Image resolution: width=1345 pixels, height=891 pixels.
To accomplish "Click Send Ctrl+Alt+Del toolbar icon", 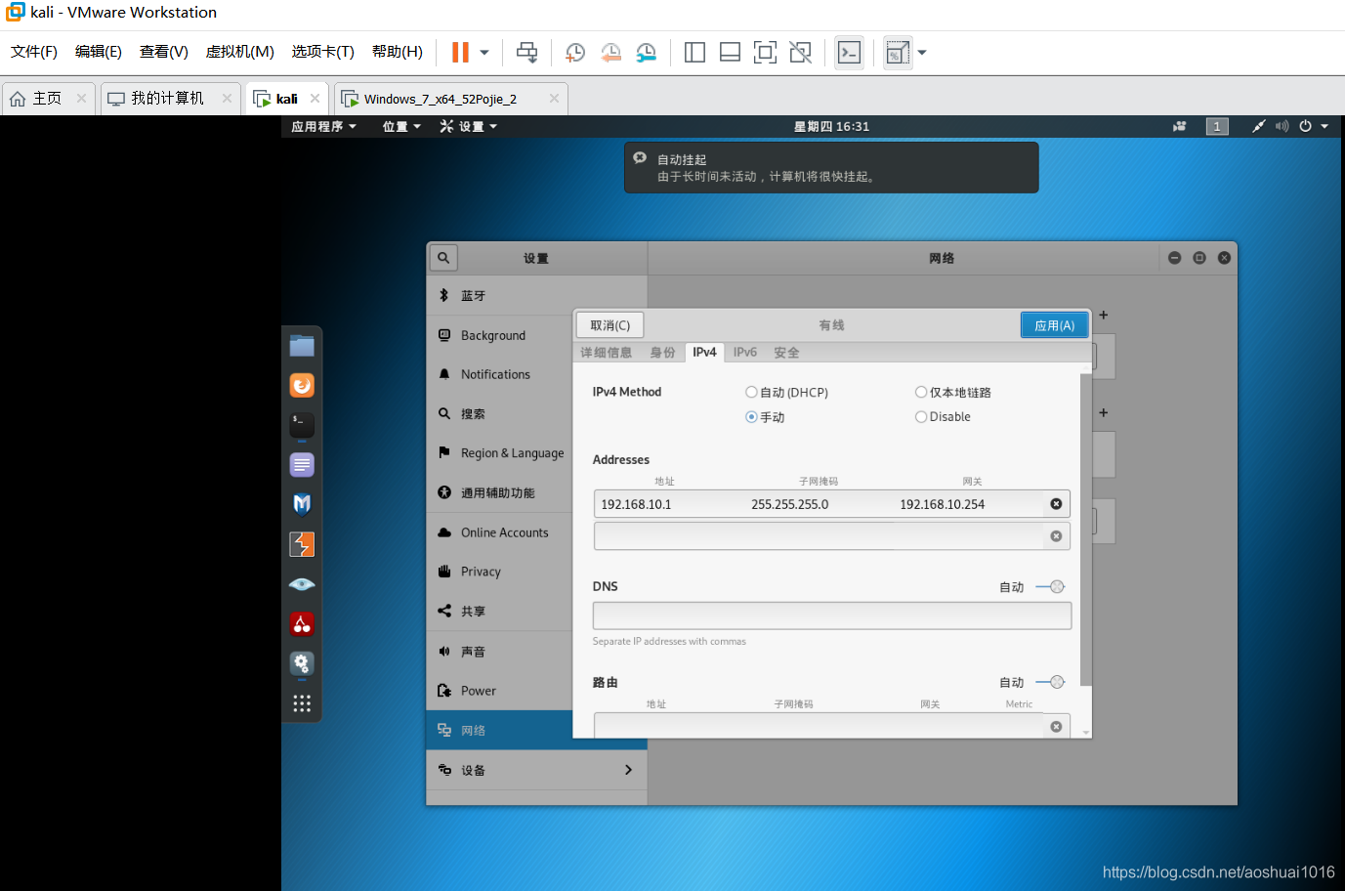I will 526,53.
